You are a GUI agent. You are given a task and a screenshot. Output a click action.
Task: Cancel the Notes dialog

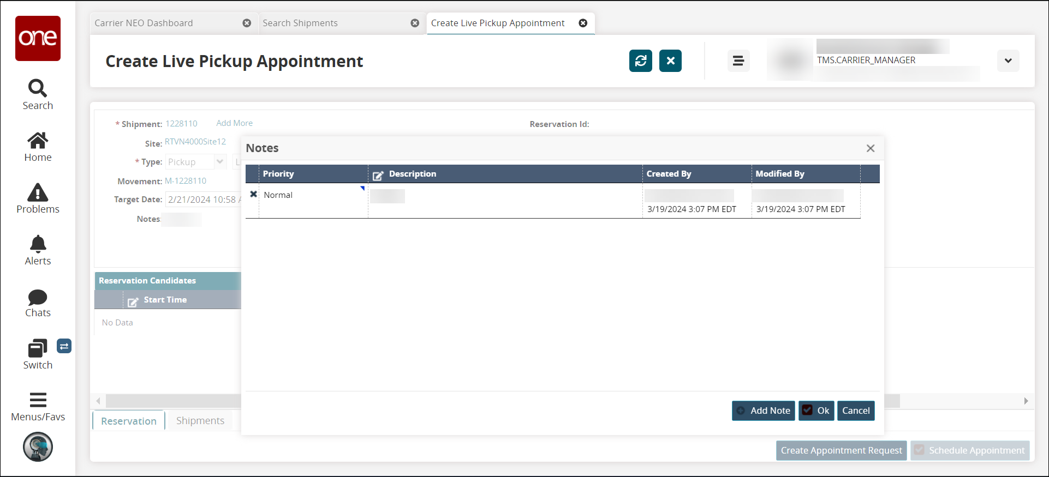pos(856,410)
